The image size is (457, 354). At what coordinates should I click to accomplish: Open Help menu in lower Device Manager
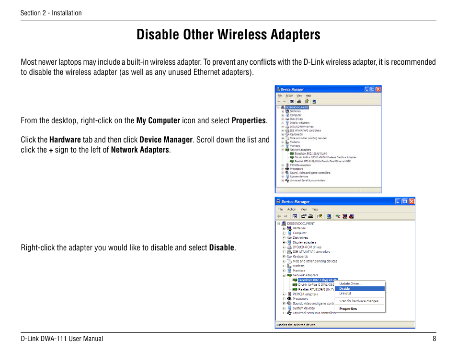(x=315, y=209)
